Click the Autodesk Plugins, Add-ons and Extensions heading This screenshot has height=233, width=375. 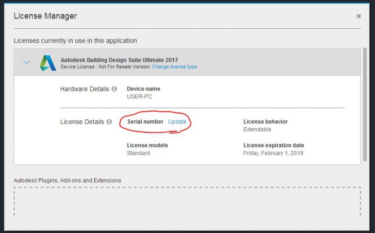(x=67, y=180)
